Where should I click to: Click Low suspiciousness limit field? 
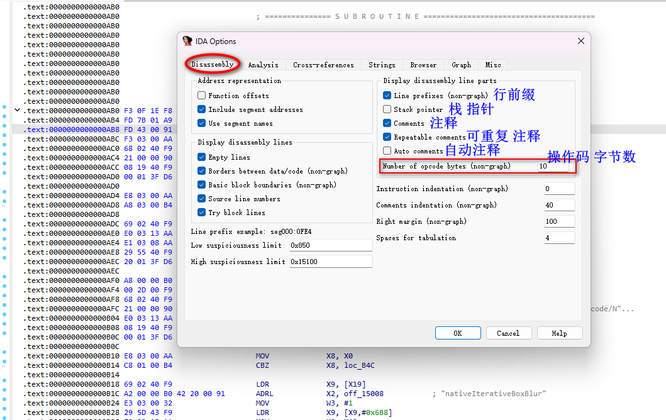[331, 245]
